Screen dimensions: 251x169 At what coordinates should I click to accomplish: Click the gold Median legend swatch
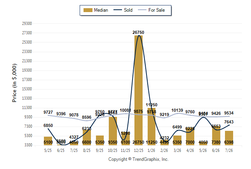pyautogui.click(x=88, y=10)
